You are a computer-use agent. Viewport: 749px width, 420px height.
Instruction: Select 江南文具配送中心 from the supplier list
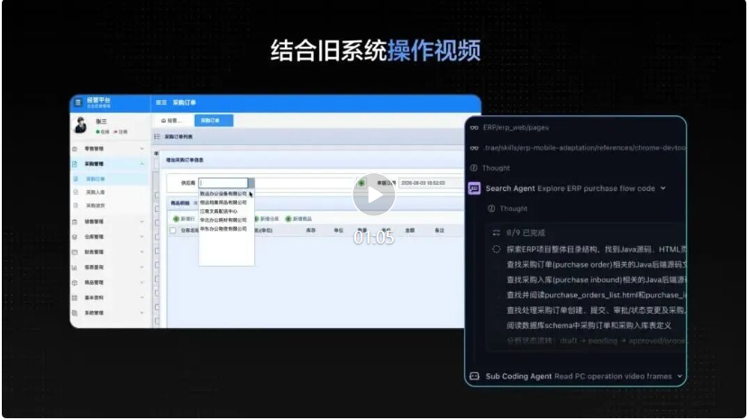click(x=219, y=211)
